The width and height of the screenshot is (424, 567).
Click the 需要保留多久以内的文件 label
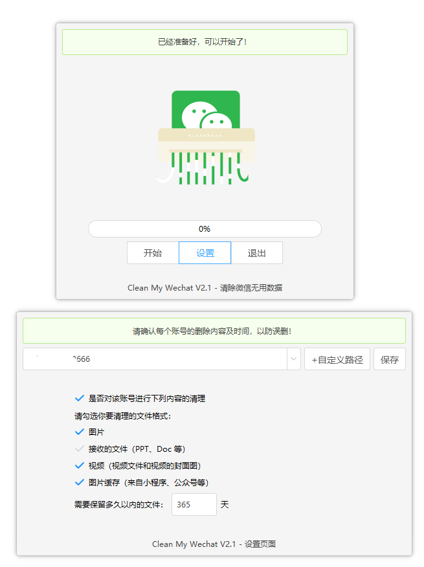[118, 504]
